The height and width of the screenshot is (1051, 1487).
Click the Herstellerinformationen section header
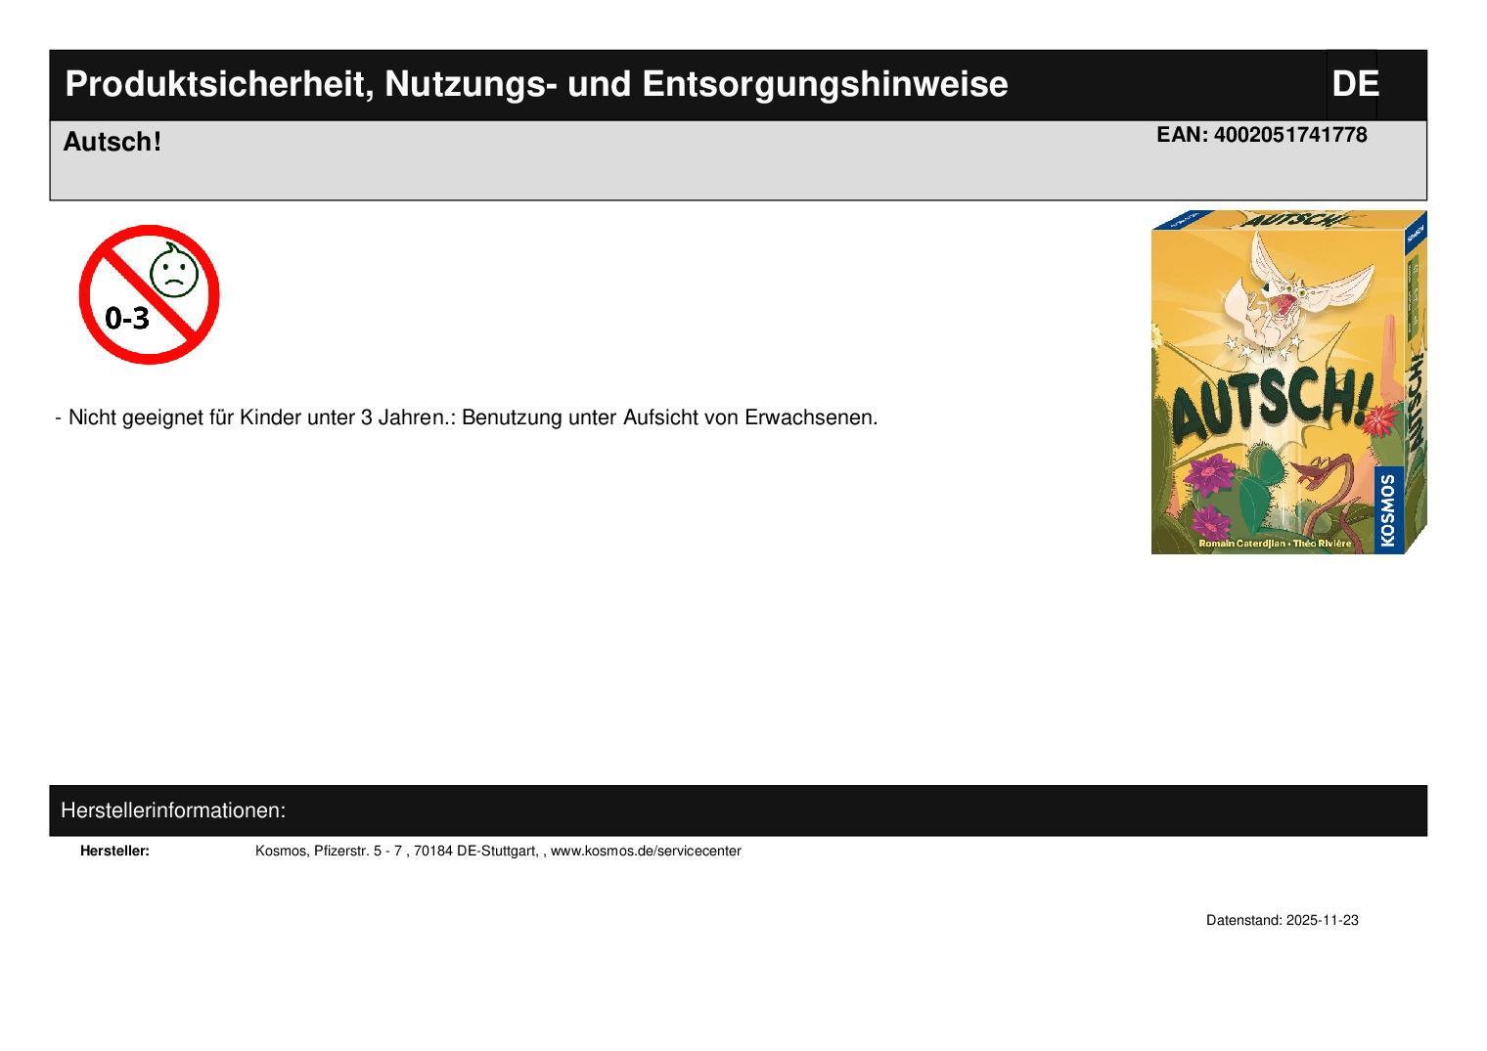tap(173, 810)
